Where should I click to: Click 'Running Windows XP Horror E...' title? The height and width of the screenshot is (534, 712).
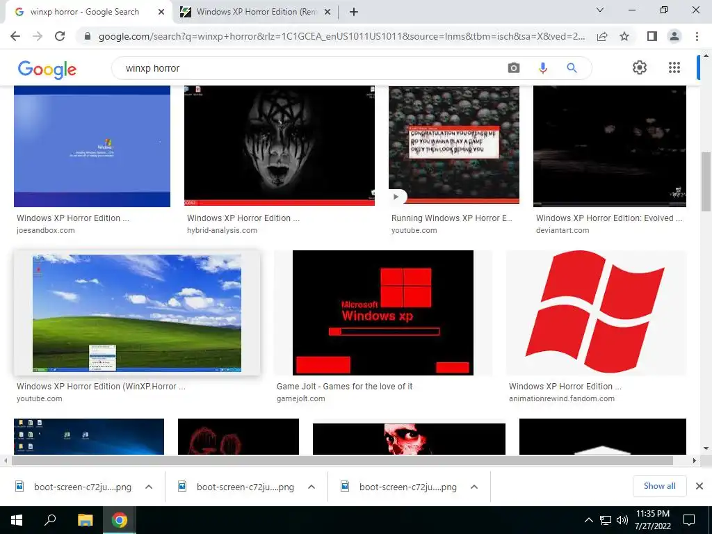pos(451,218)
